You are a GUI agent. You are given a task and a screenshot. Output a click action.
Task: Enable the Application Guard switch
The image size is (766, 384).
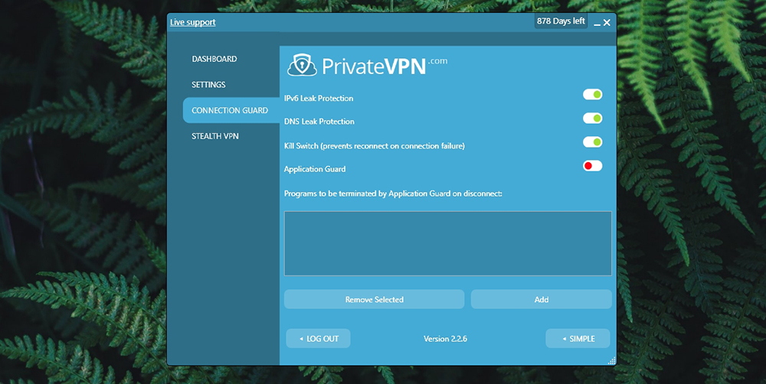coord(592,166)
